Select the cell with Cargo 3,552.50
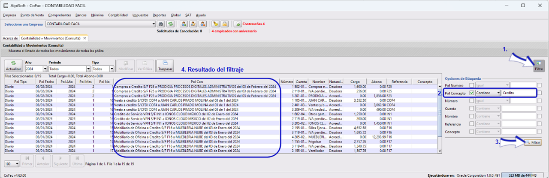 [x=355, y=100]
